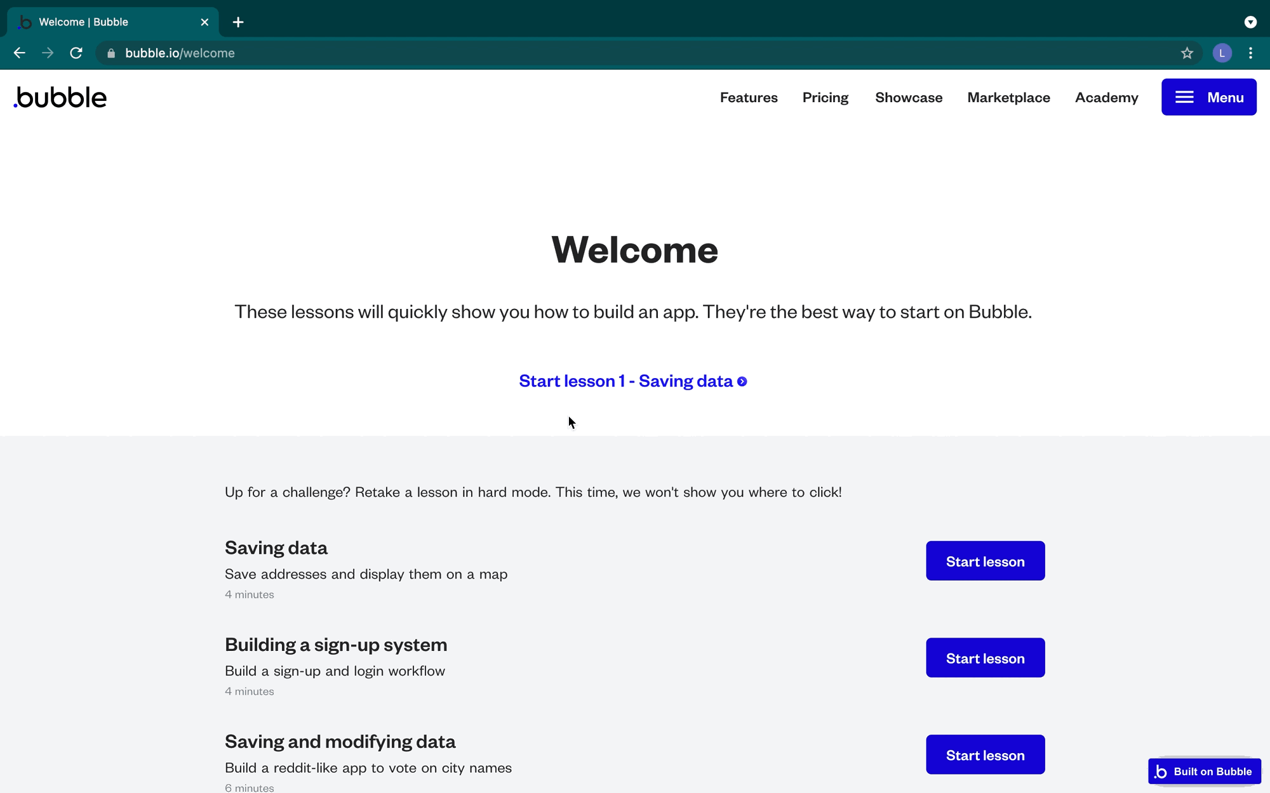Click the '4 minutes' under Saving data

[x=250, y=594]
